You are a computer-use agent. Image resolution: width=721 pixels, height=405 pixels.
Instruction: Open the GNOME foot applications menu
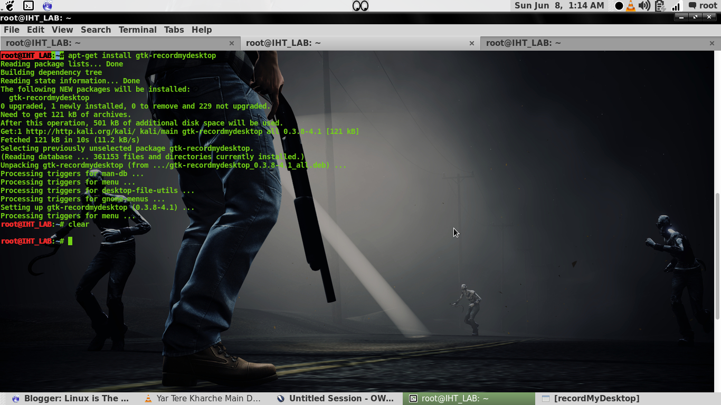pyautogui.click(x=10, y=6)
